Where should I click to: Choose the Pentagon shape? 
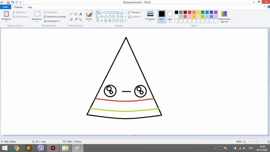click(x=106, y=16)
